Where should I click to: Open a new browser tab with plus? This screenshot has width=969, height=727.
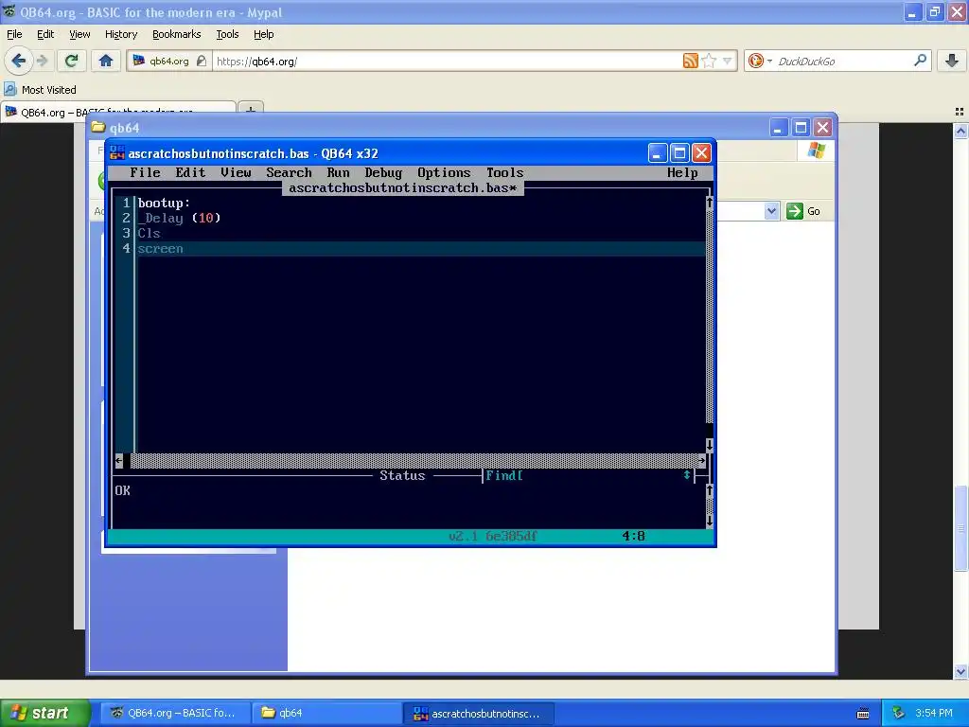(250, 110)
